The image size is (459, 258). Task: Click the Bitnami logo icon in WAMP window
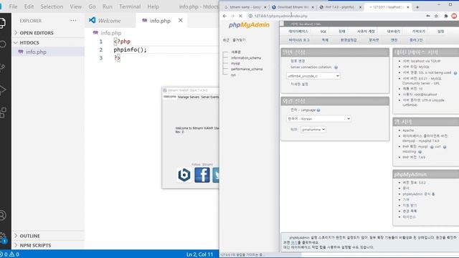click(x=184, y=175)
